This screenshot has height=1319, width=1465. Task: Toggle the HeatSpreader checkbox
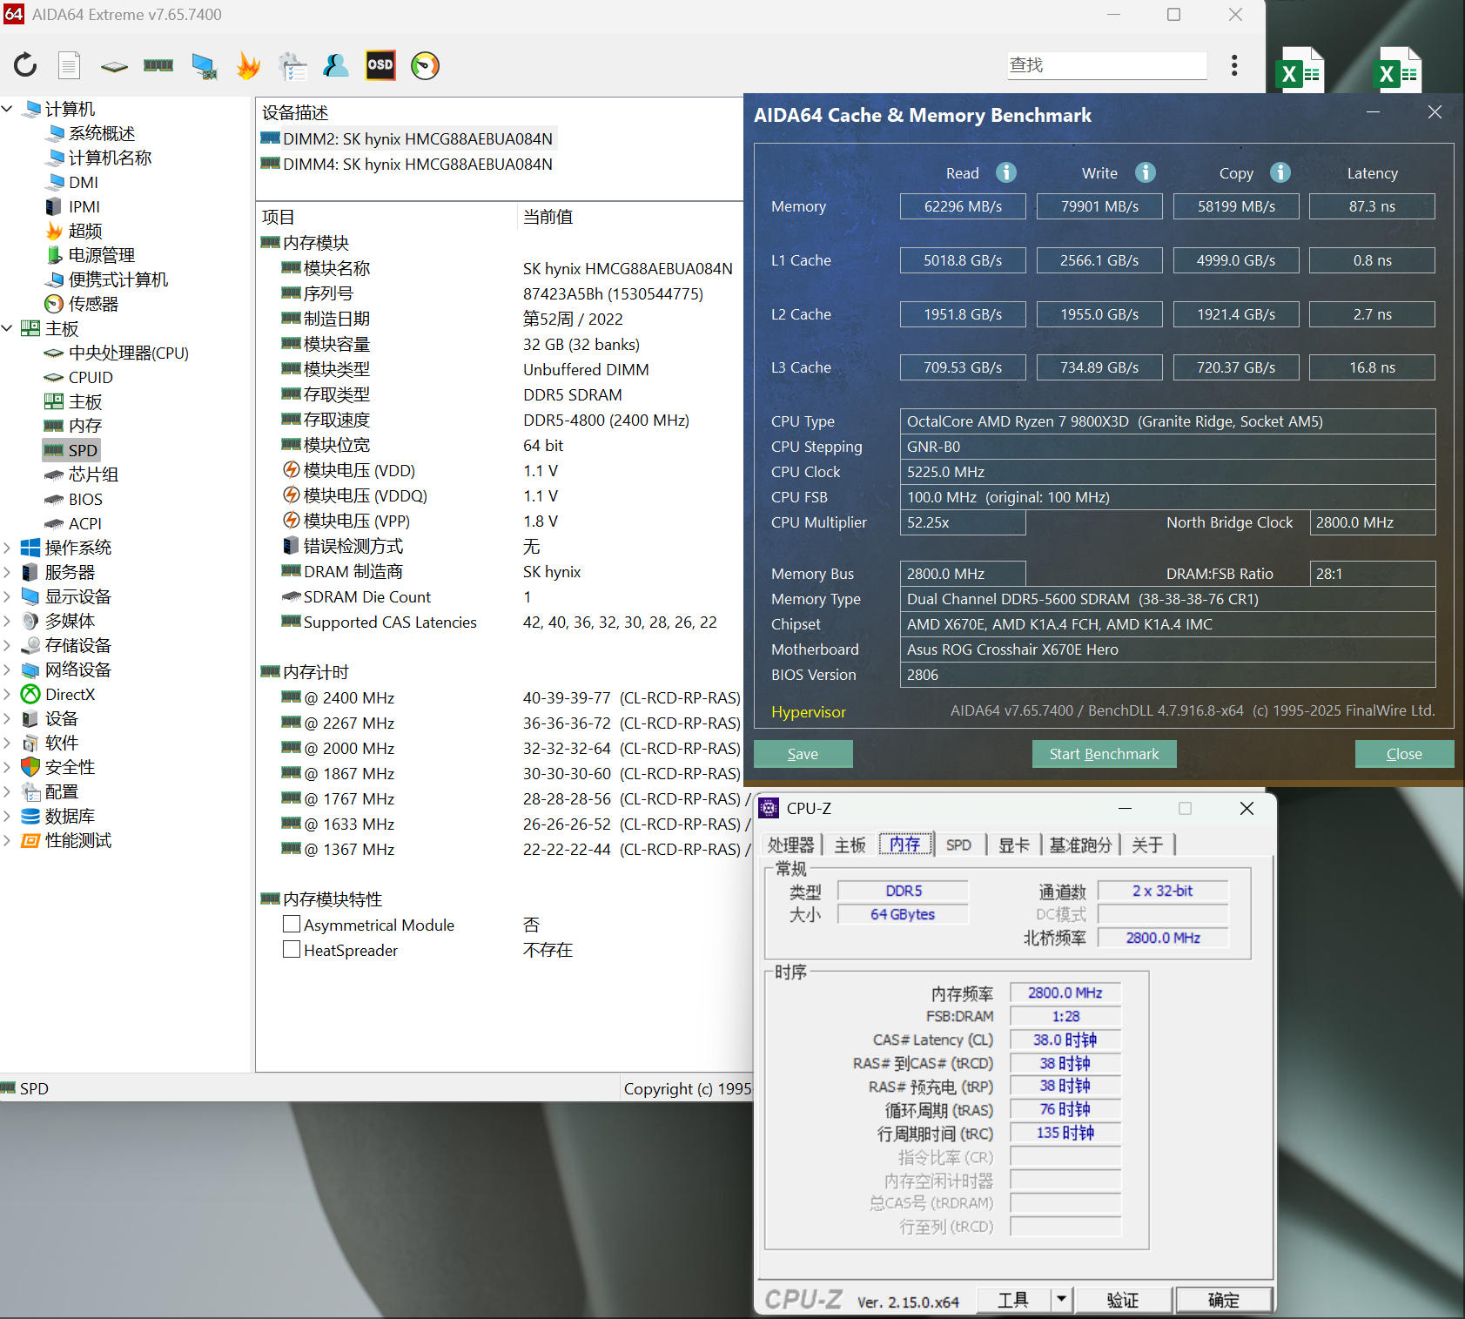292,950
